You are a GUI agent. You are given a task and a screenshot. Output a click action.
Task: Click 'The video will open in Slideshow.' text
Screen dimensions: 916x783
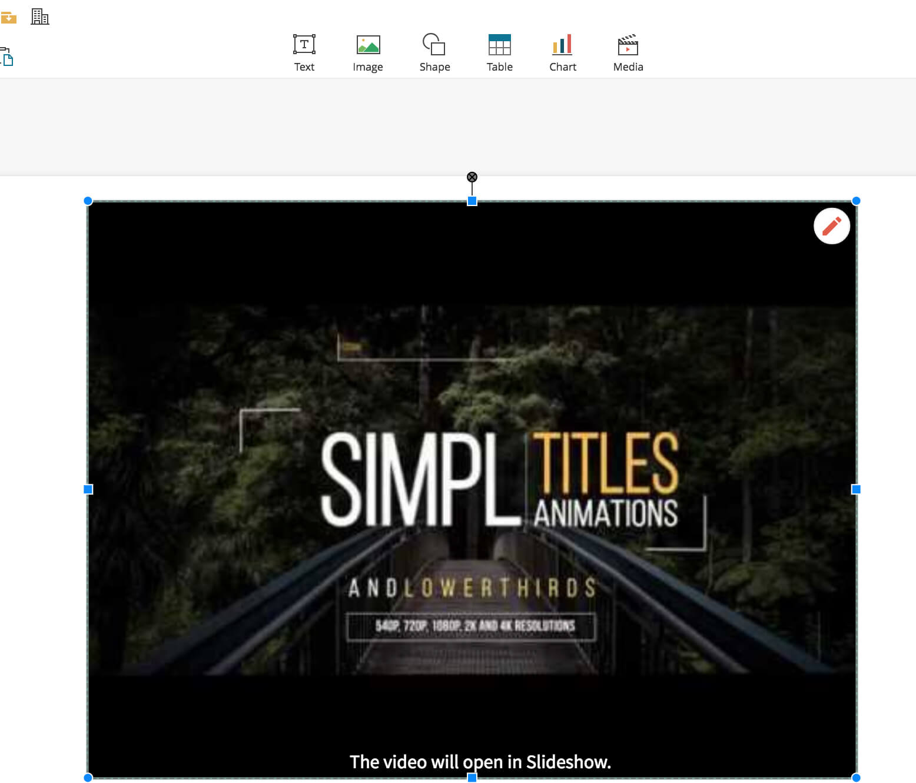point(480,762)
